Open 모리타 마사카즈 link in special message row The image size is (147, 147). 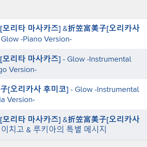tap(30, 120)
